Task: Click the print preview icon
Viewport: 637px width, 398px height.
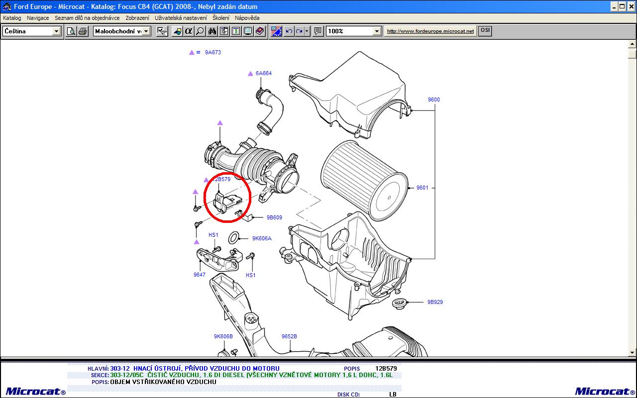Action: coord(71,31)
